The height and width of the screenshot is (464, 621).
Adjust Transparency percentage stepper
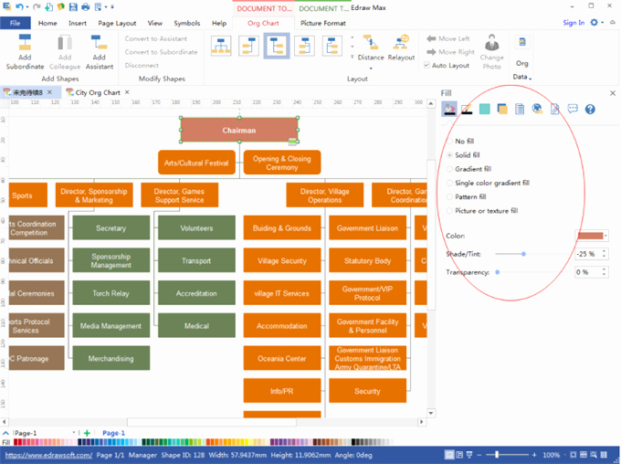point(604,272)
